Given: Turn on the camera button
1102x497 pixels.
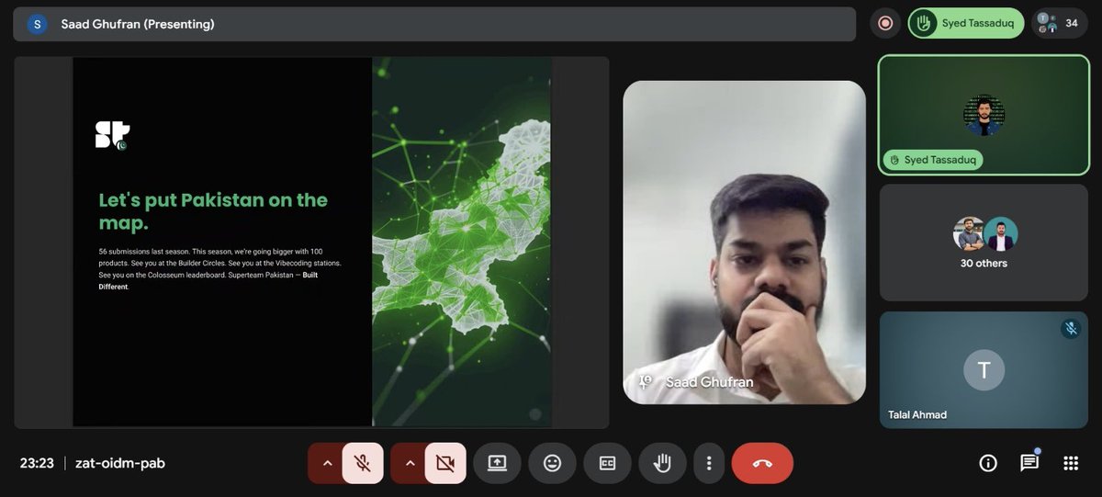Looking at the screenshot, I should (x=446, y=463).
